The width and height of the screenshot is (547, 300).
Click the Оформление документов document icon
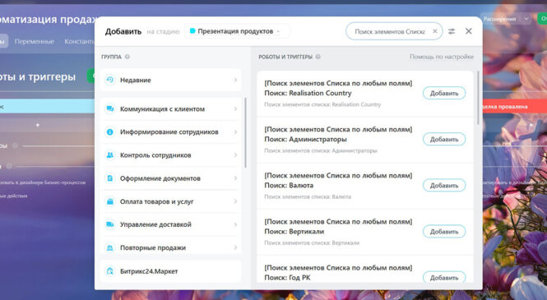pyautogui.click(x=110, y=178)
